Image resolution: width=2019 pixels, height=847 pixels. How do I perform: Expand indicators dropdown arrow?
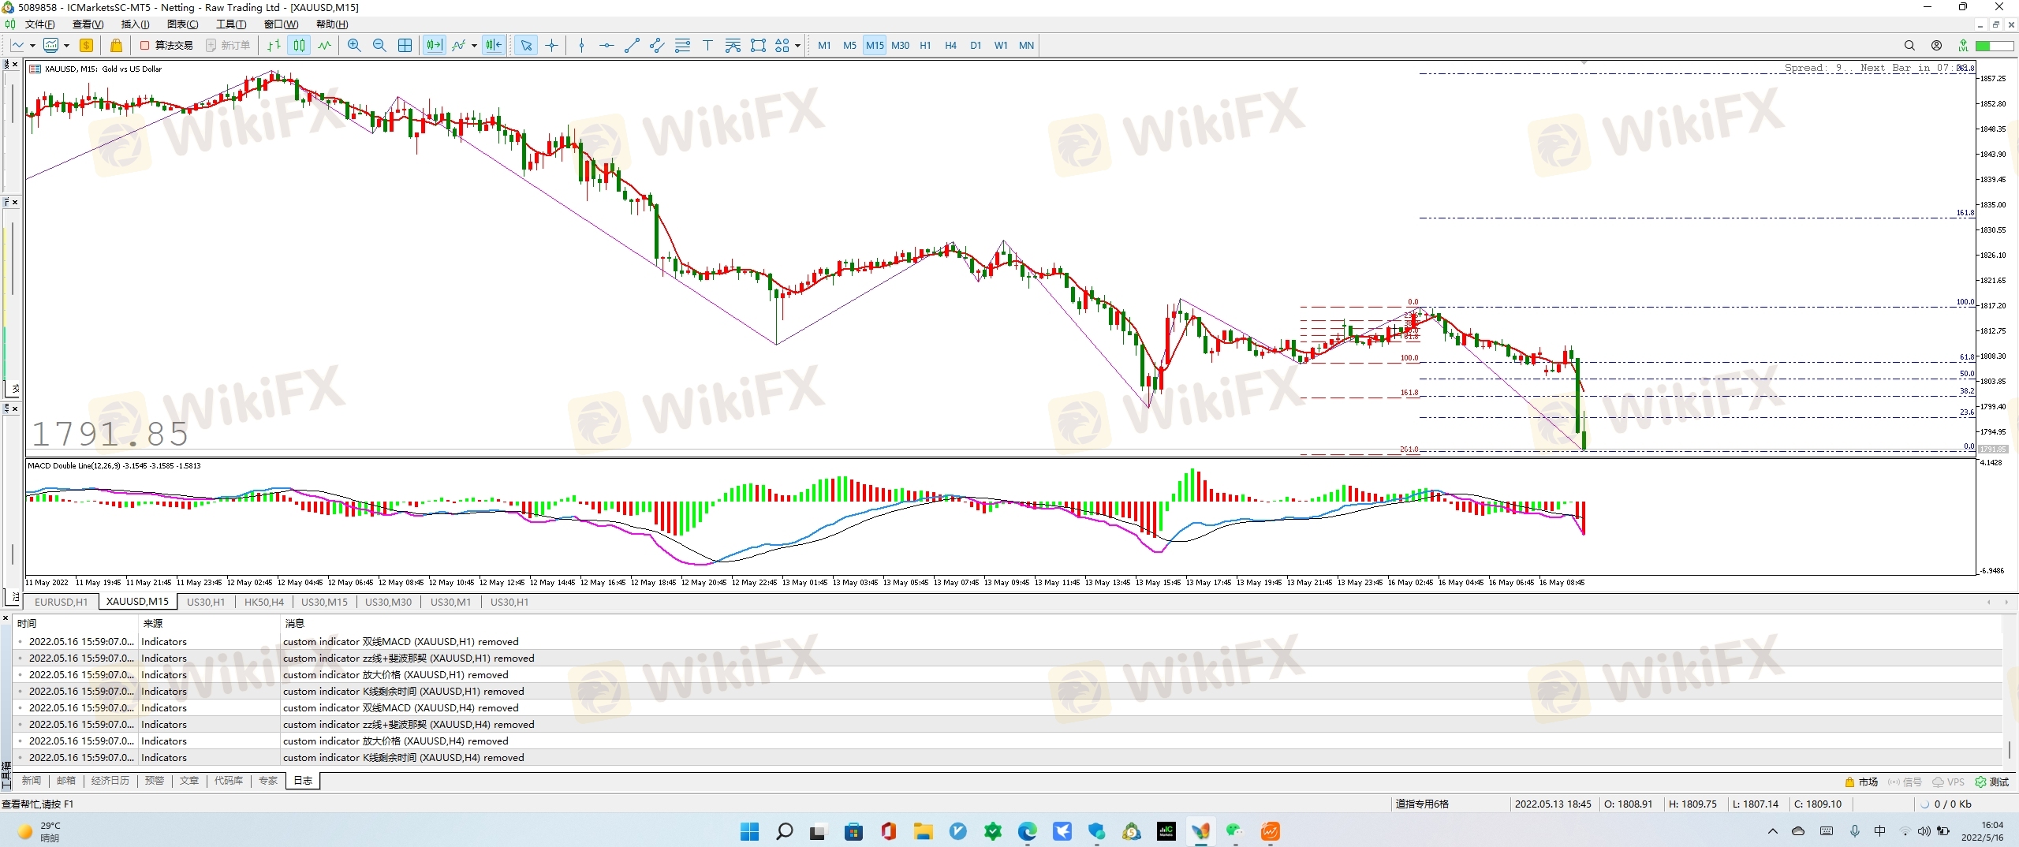point(474,46)
